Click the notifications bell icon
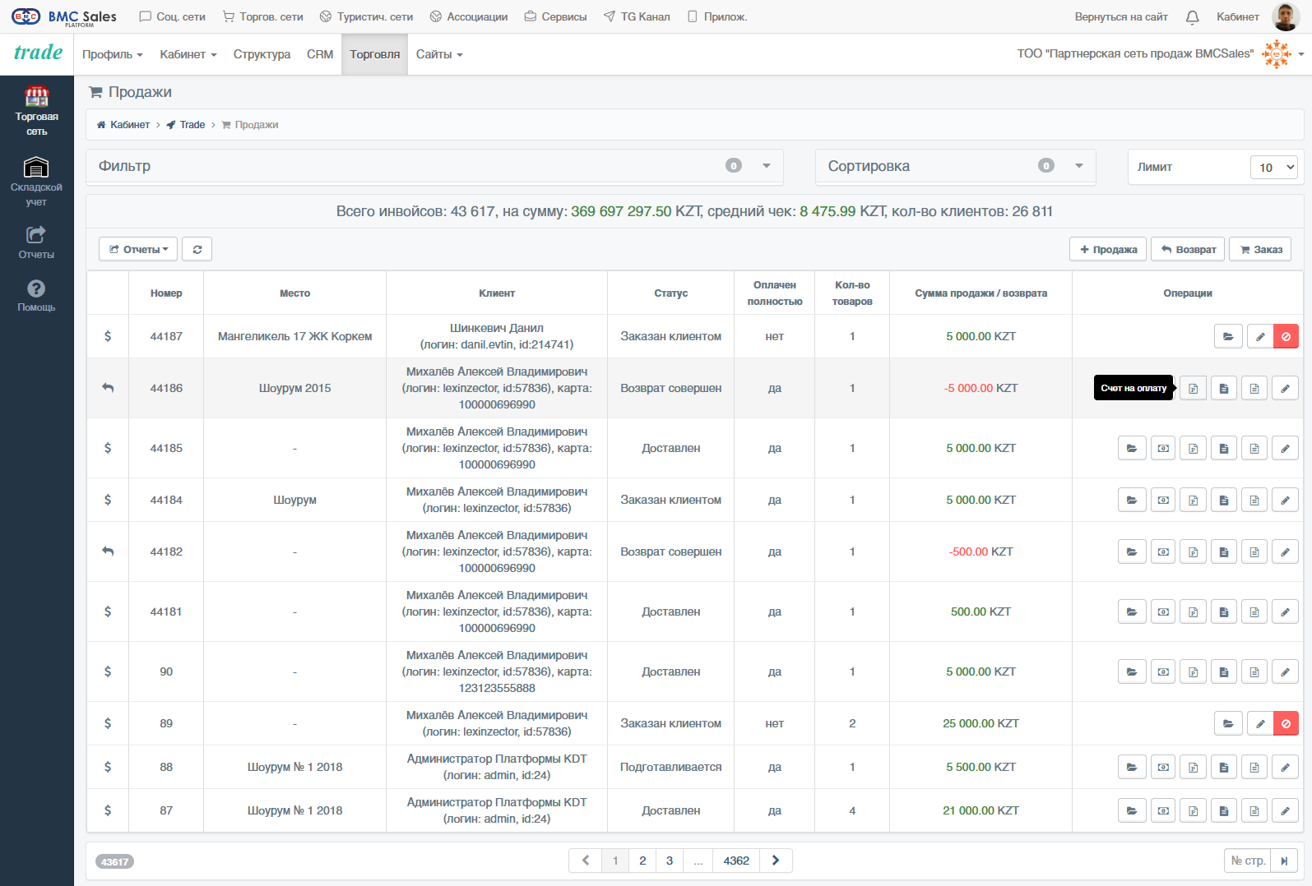This screenshot has width=1312, height=886. click(x=1192, y=17)
